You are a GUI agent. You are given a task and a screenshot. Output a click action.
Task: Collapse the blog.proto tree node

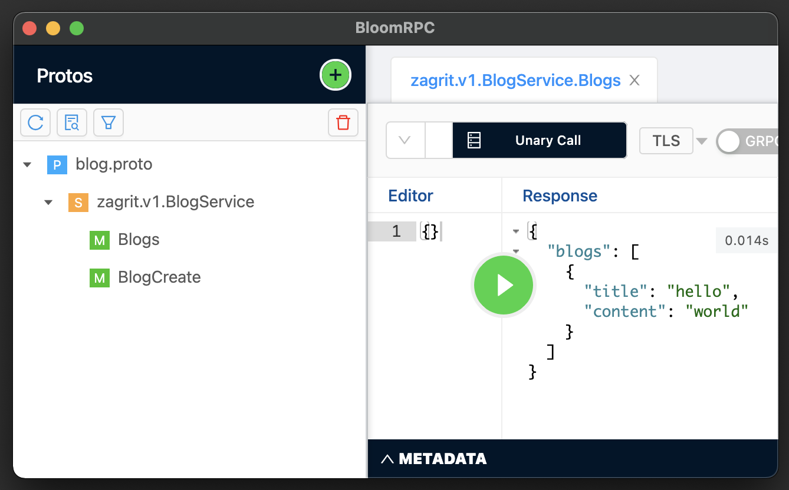[x=27, y=165]
